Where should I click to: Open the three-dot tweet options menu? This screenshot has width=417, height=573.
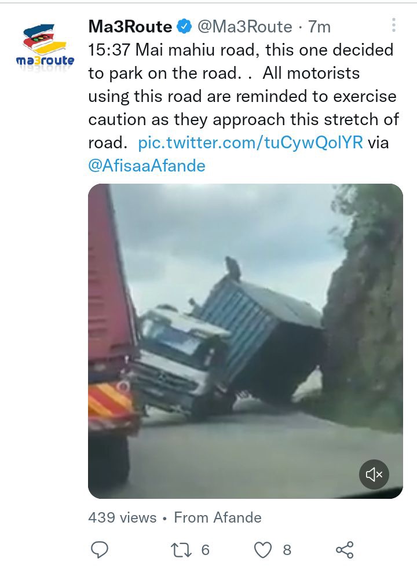pos(393,25)
